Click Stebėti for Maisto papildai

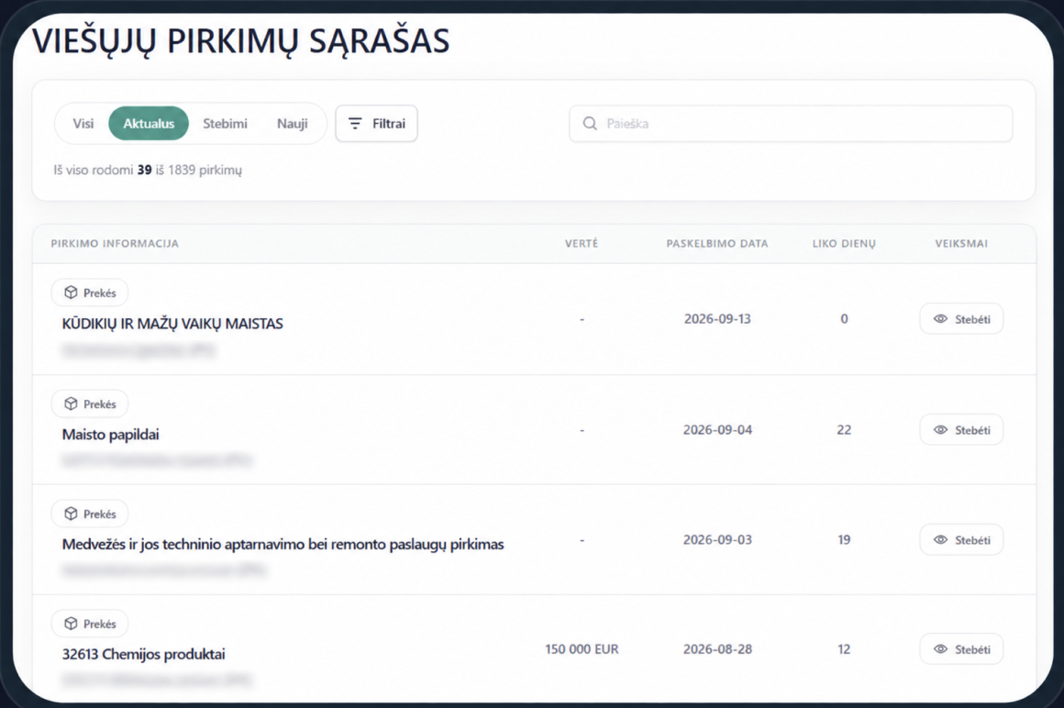pos(961,430)
